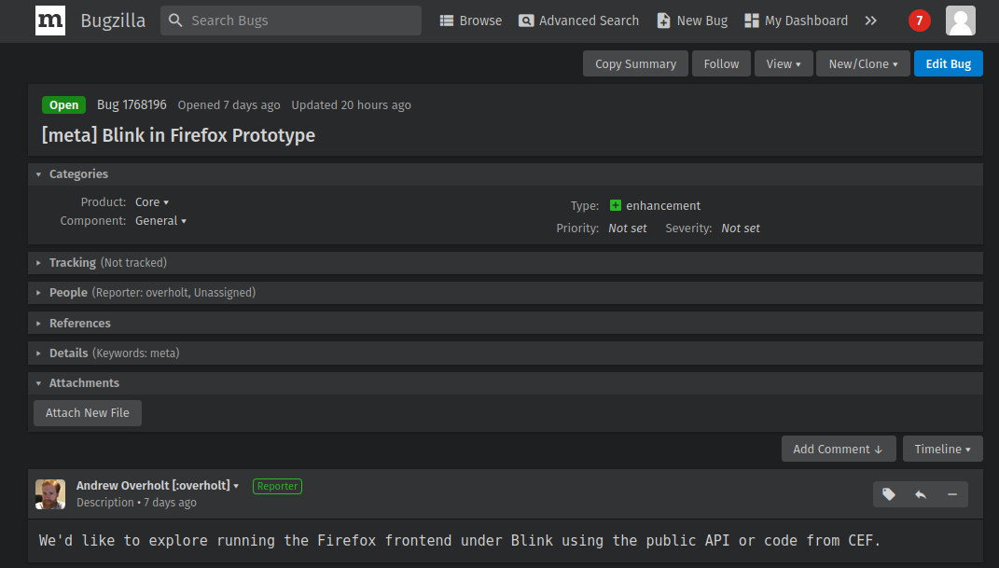Click Attach New File
Viewport: 999px width, 568px height.
point(88,412)
